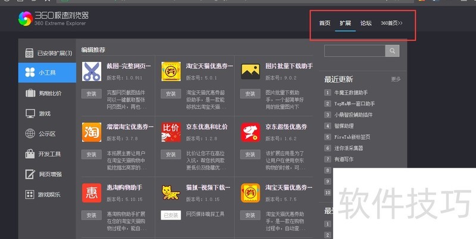Screen dimensions: 476x239
Task: Click the 小工具 clover icon
Action: tap(30, 73)
